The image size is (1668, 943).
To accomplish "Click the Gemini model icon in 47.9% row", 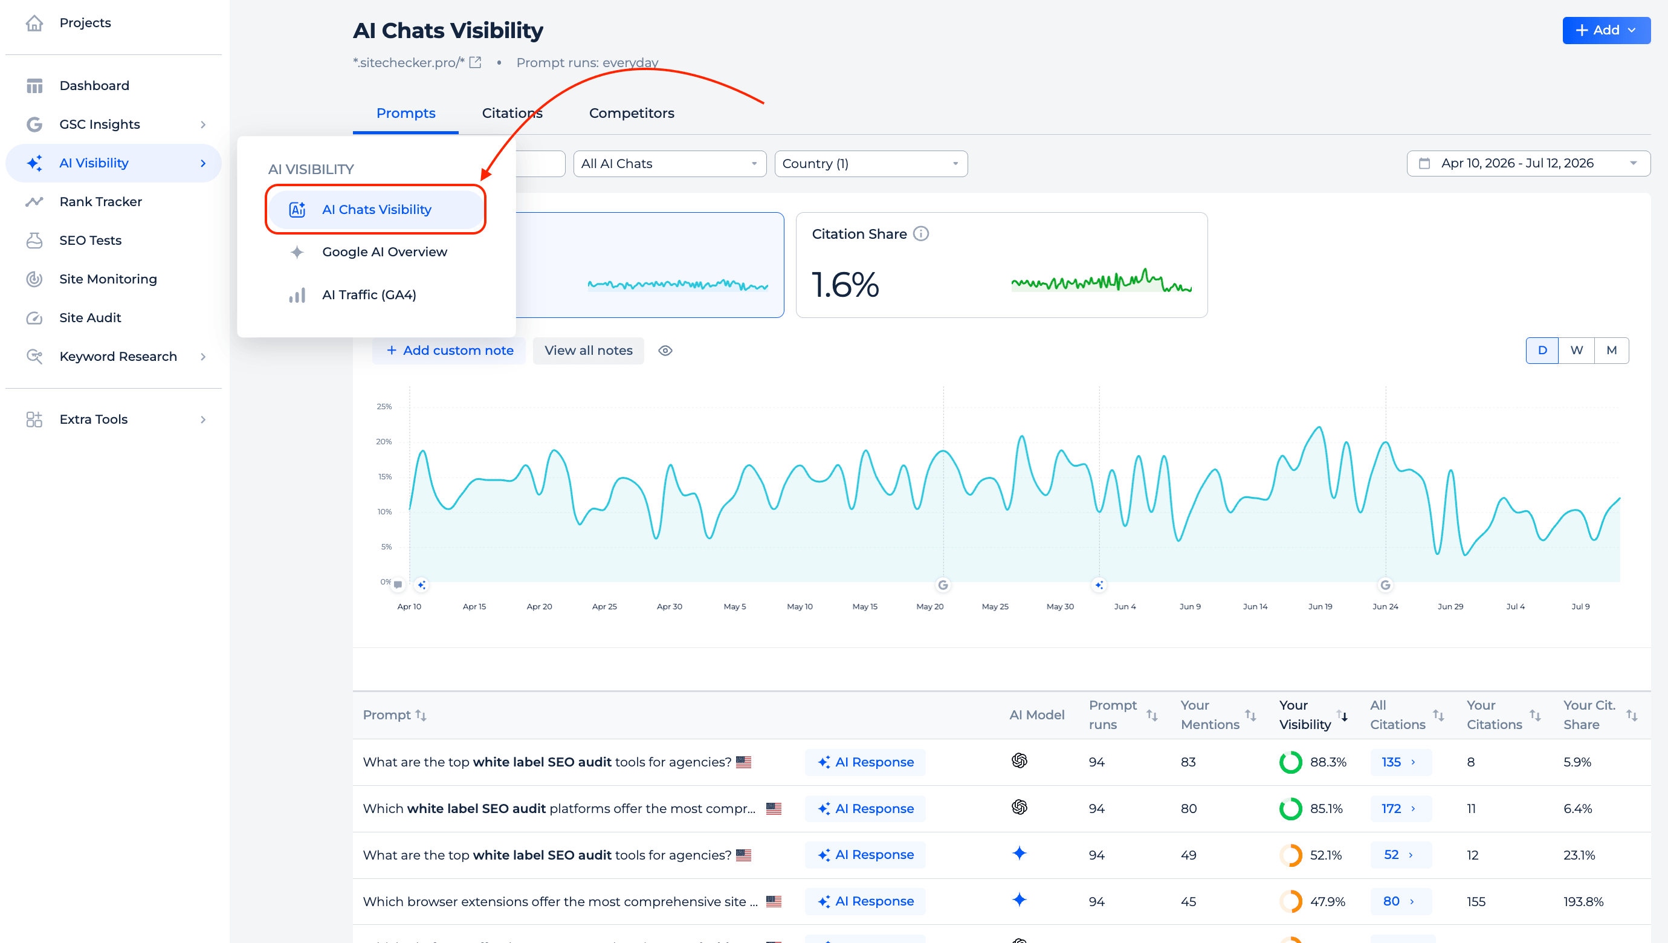I will pyautogui.click(x=1019, y=899).
